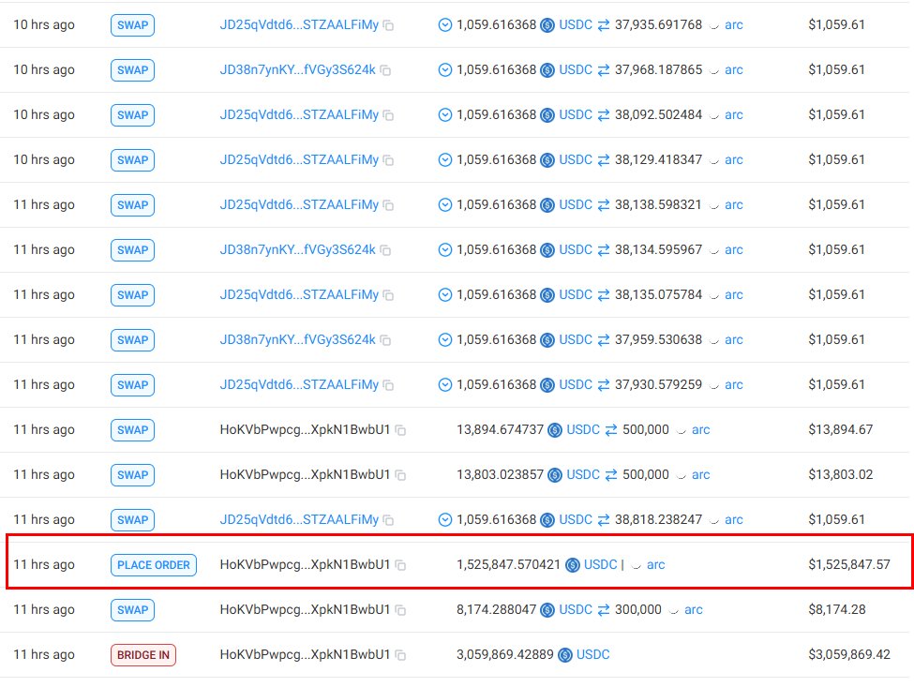Click USDC coin icon in the 13,803.023857 row
Image resolution: width=914 pixels, height=687 pixels.
pos(555,475)
